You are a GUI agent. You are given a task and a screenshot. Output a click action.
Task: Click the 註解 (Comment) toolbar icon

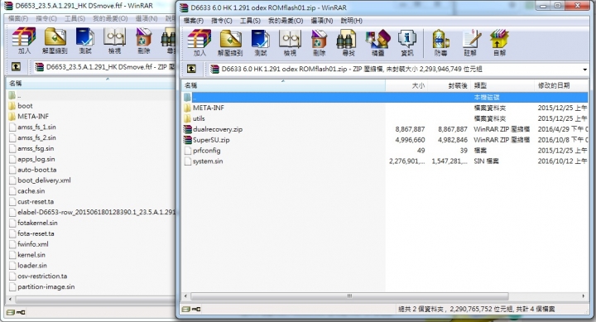coord(470,42)
